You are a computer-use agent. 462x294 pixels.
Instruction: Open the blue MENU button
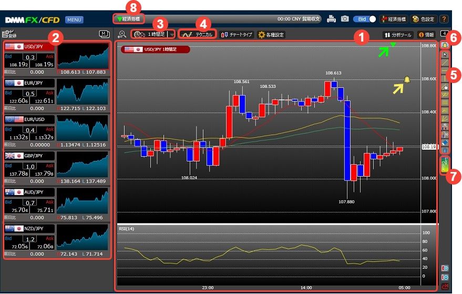(74, 20)
